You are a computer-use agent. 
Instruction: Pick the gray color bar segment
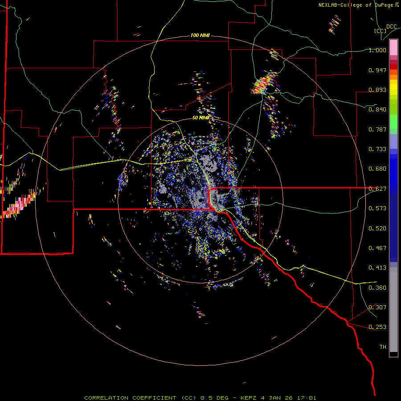(x=393, y=310)
